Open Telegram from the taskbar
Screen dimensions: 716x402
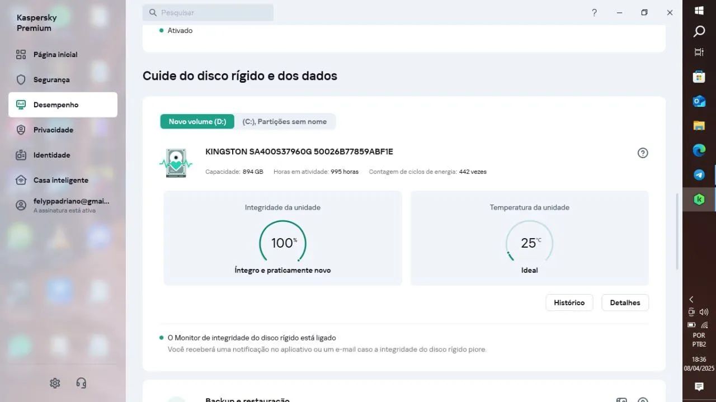[x=699, y=174]
